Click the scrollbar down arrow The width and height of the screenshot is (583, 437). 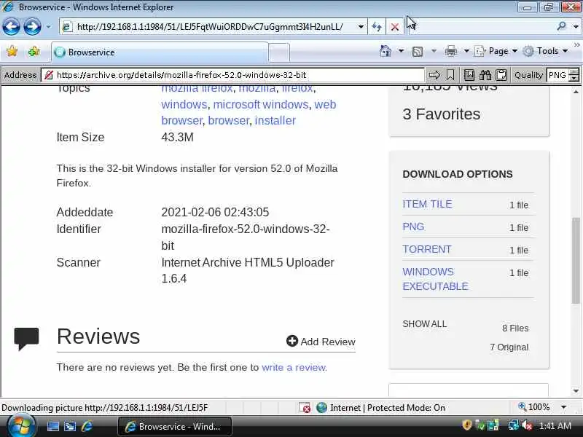[x=576, y=391]
